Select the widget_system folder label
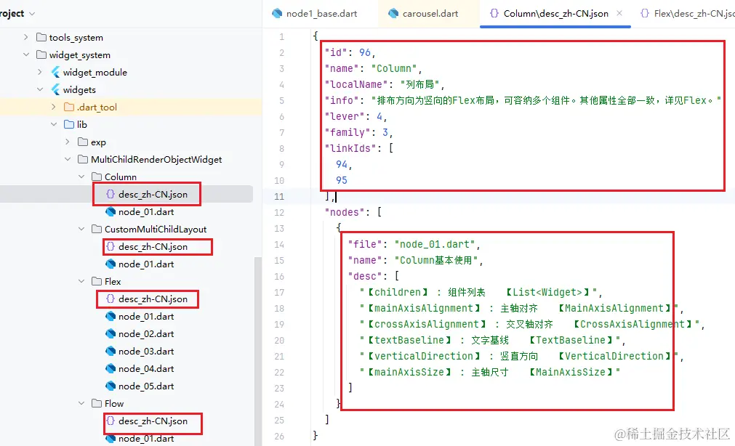 (x=80, y=54)
